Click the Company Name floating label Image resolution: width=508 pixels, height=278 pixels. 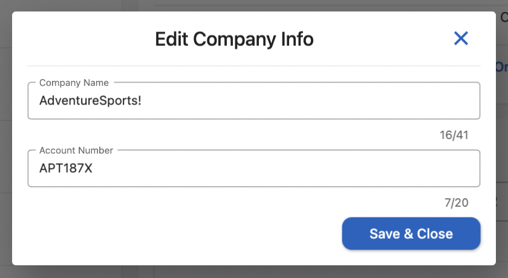click(74, 83)
